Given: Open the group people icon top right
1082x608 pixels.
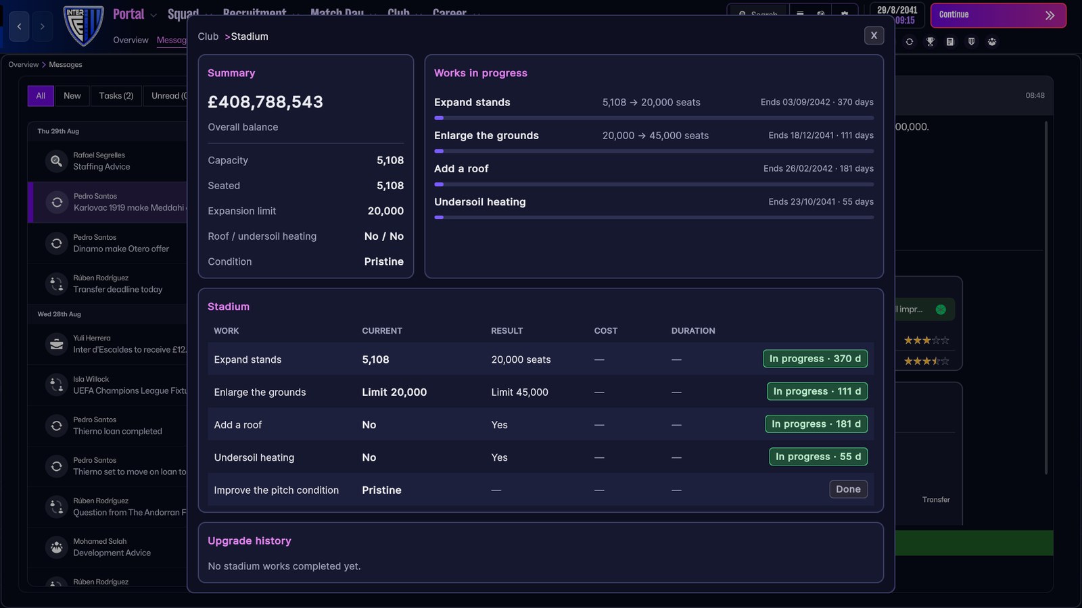Looking at the screenshot, I should tap(992, 42).
